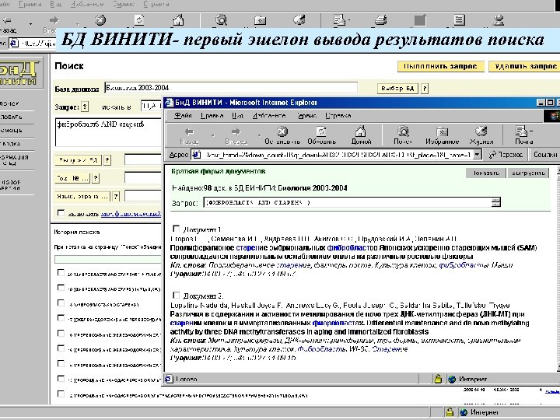Click the морфологический link in the search form
The image size is (560, 420).
coord(131,214)
